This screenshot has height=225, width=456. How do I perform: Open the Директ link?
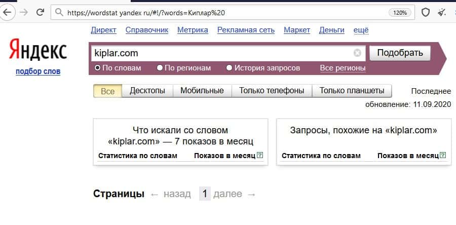click(x=103, y=30)
